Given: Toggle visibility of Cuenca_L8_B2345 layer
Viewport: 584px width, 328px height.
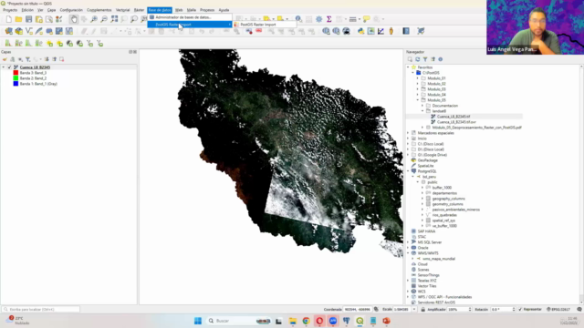Looking at the screenshot, I should click(x=10, y=67).
